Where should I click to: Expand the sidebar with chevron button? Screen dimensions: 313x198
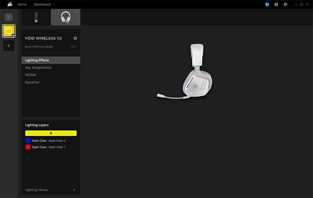pos(9,17)
